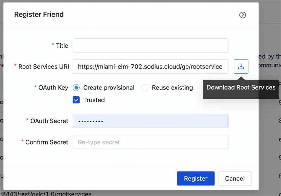Click the blue Register button
Screen dimensions: 281x196
[195, 178]
